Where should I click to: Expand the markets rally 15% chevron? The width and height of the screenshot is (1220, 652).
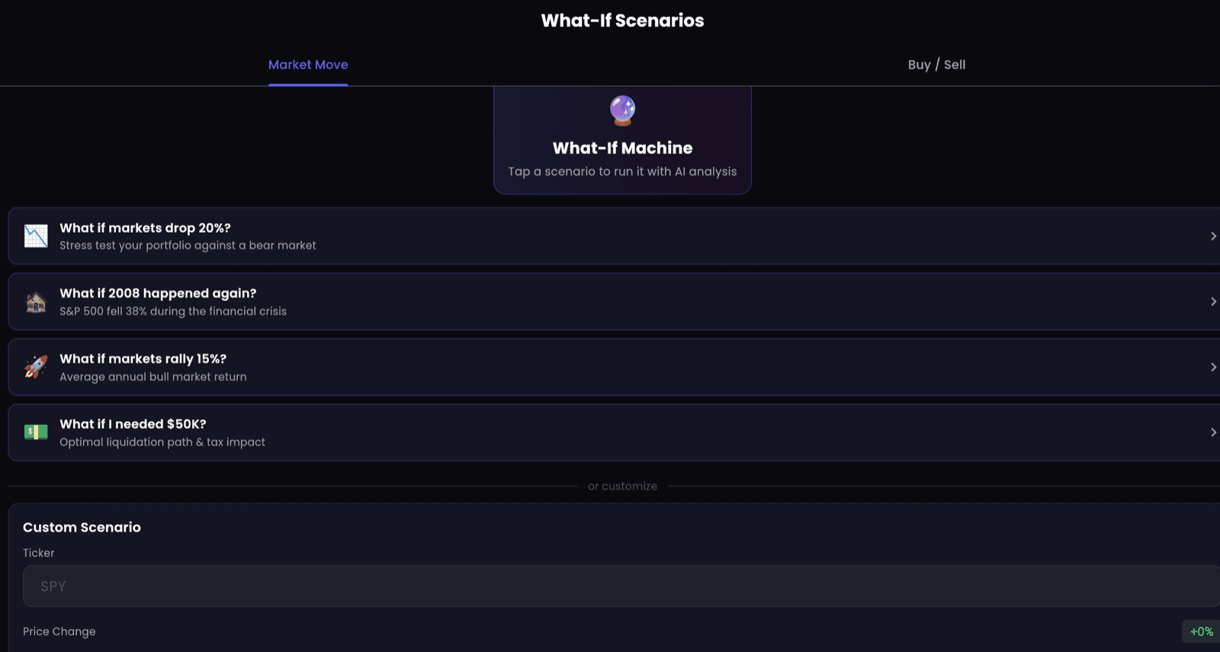pos(1212,368)
